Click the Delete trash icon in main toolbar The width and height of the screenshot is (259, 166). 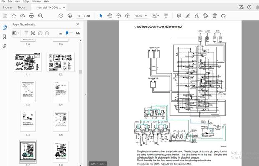pos(215,16)
